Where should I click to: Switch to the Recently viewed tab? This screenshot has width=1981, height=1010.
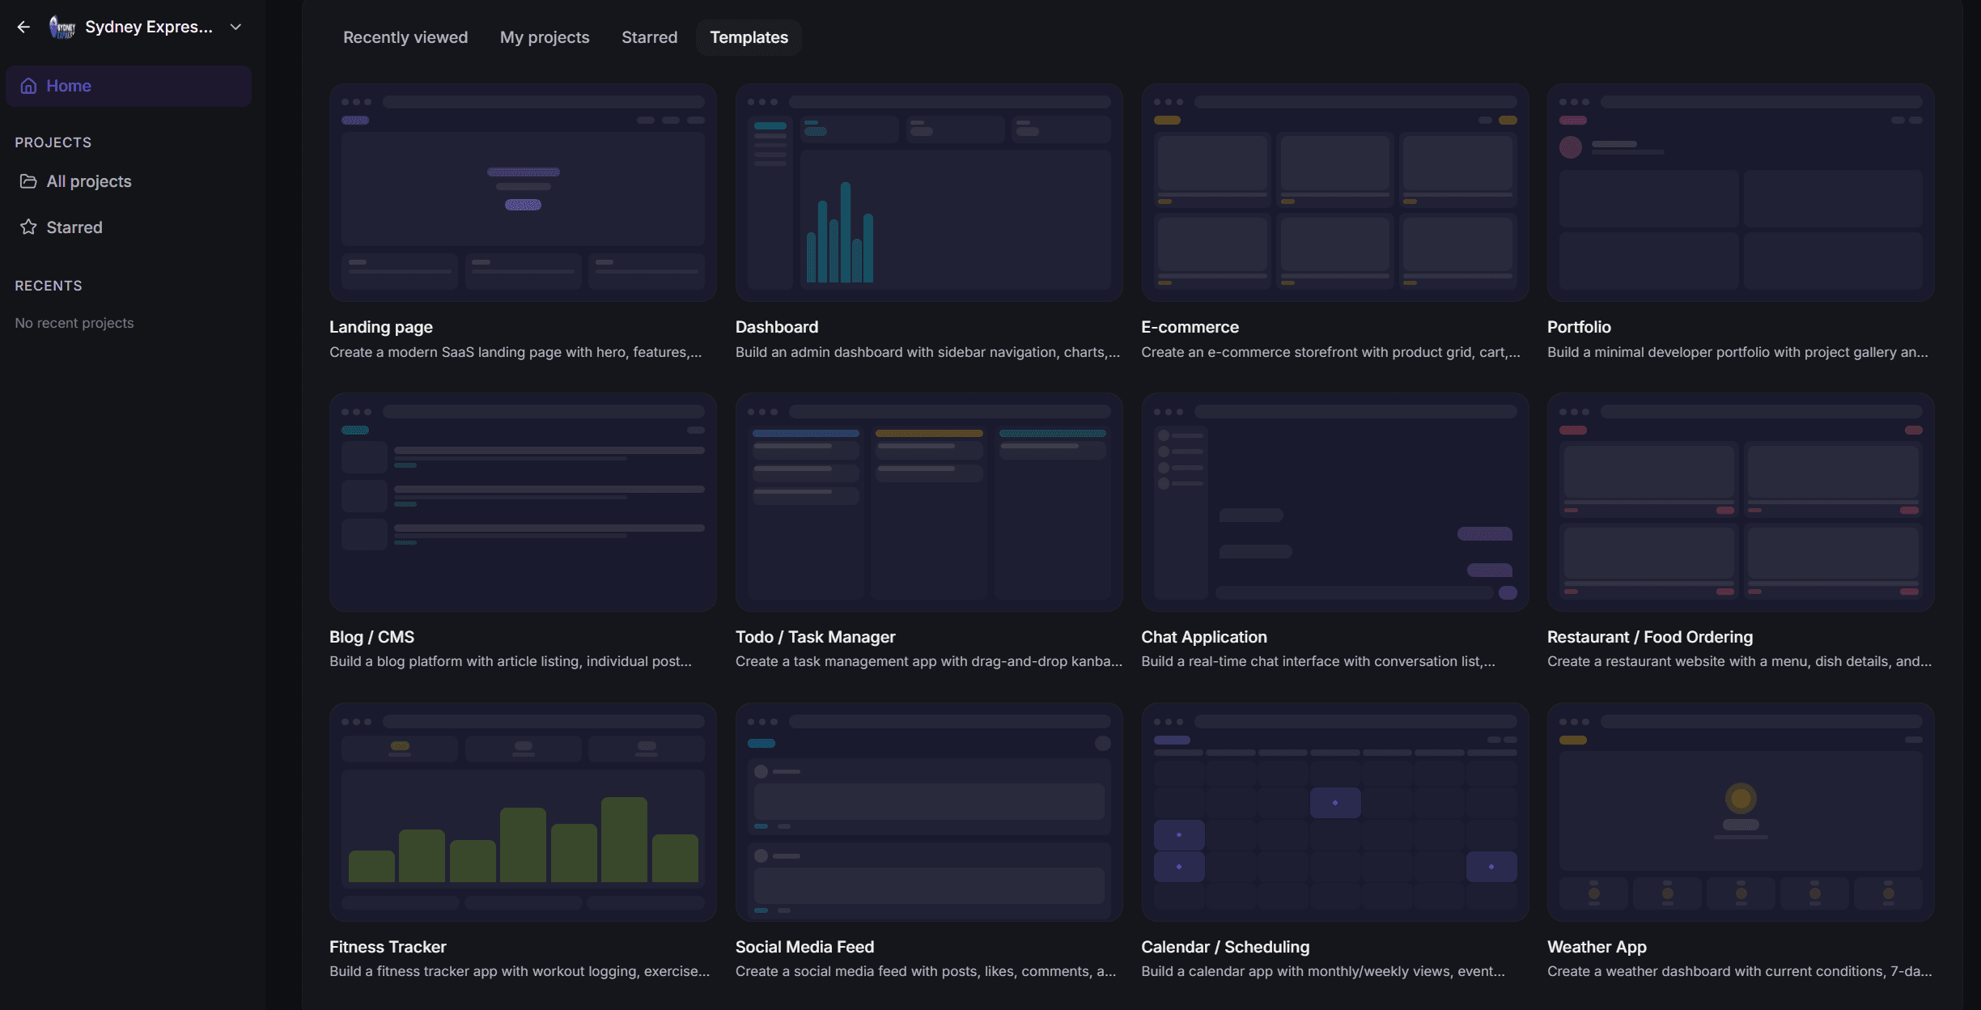405,37
